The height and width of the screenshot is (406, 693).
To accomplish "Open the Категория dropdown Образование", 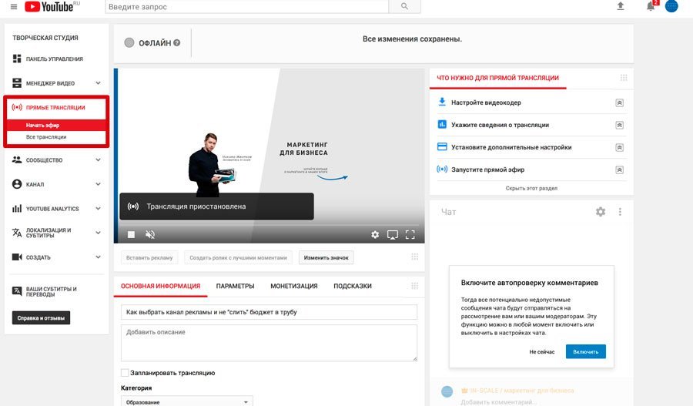I will [187, 401].
